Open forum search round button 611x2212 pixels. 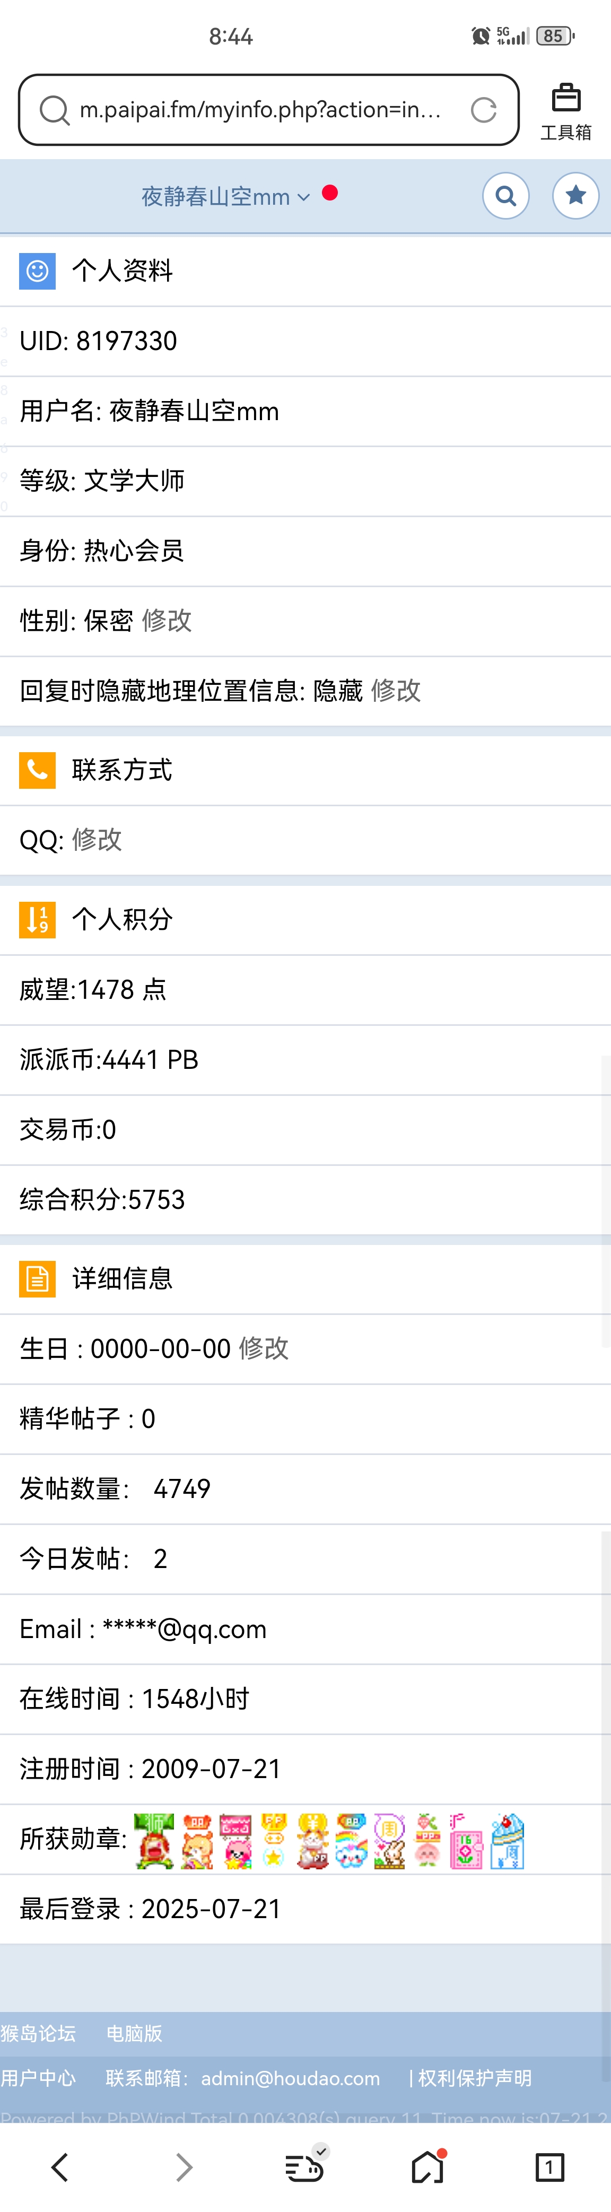pos(507,196)
